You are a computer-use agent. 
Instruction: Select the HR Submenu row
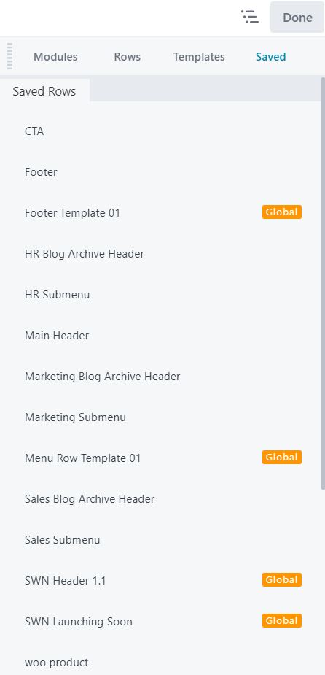(160, 295)
